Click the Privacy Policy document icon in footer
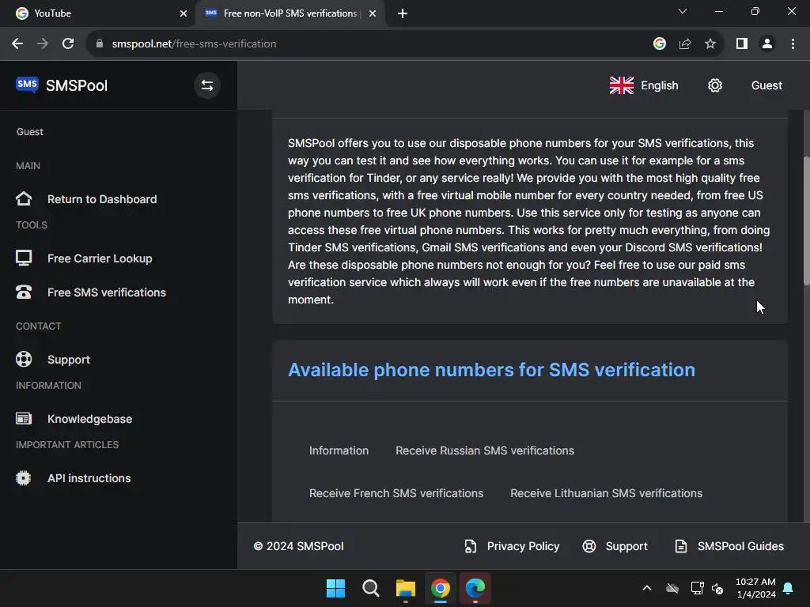The width and height of the screenshot is (810, 607). [x=471, y=546]
